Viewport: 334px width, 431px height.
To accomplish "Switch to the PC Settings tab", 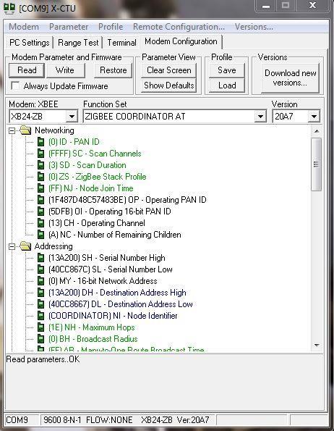I will tap(30, 43).
